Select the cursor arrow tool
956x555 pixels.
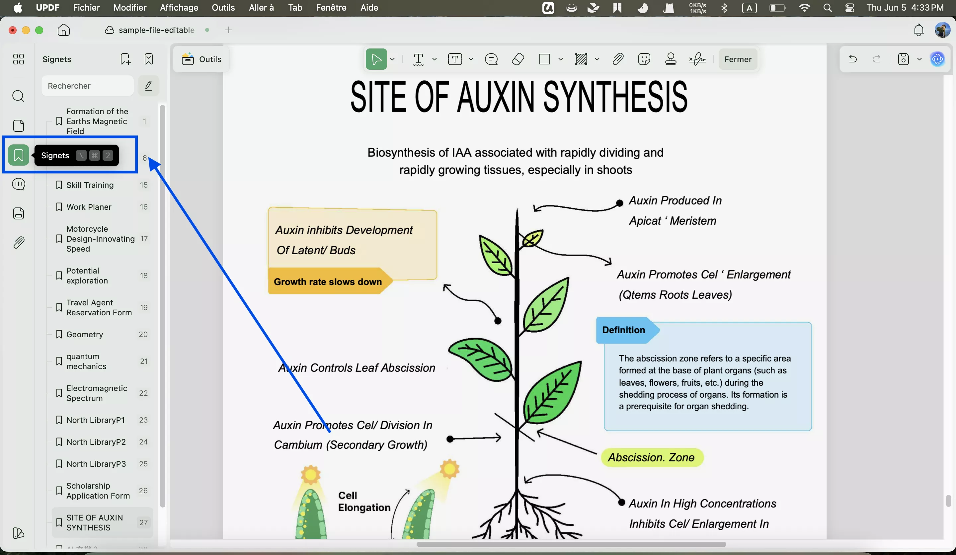click(376, 59)
